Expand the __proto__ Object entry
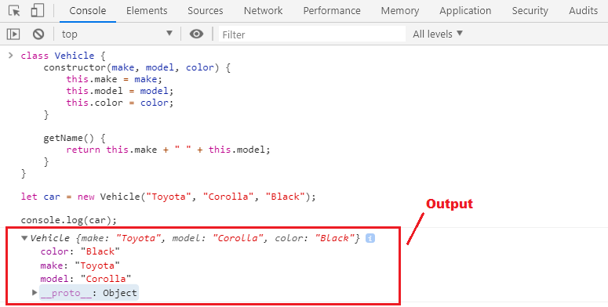This screenshot has height=307, width=608. [x=35, y=293]
